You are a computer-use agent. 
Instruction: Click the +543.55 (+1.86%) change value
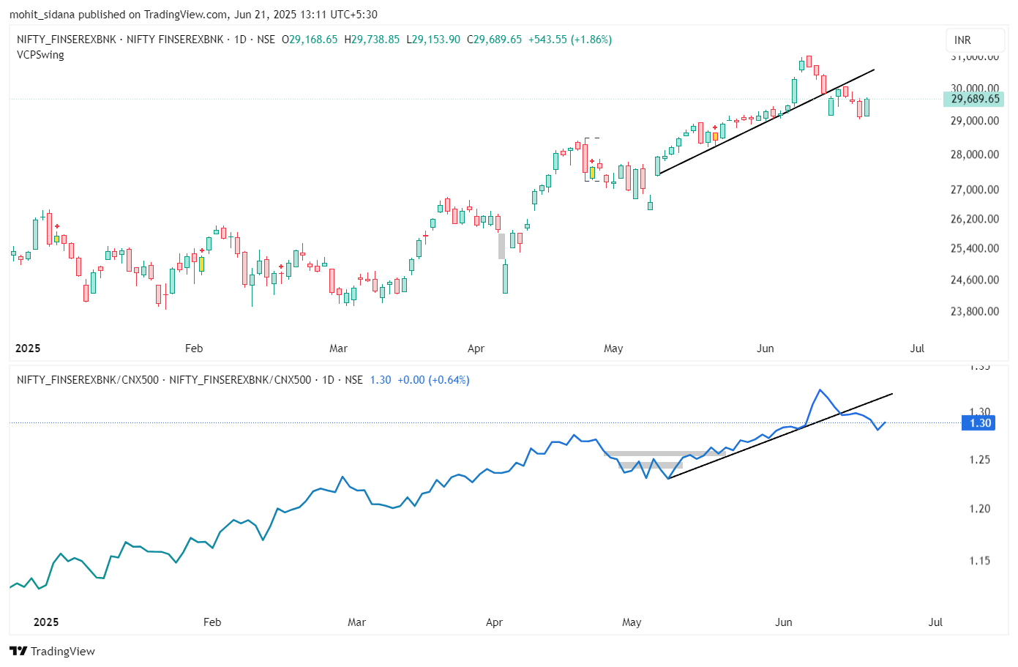pyautogui.click(x=570, y=40)
